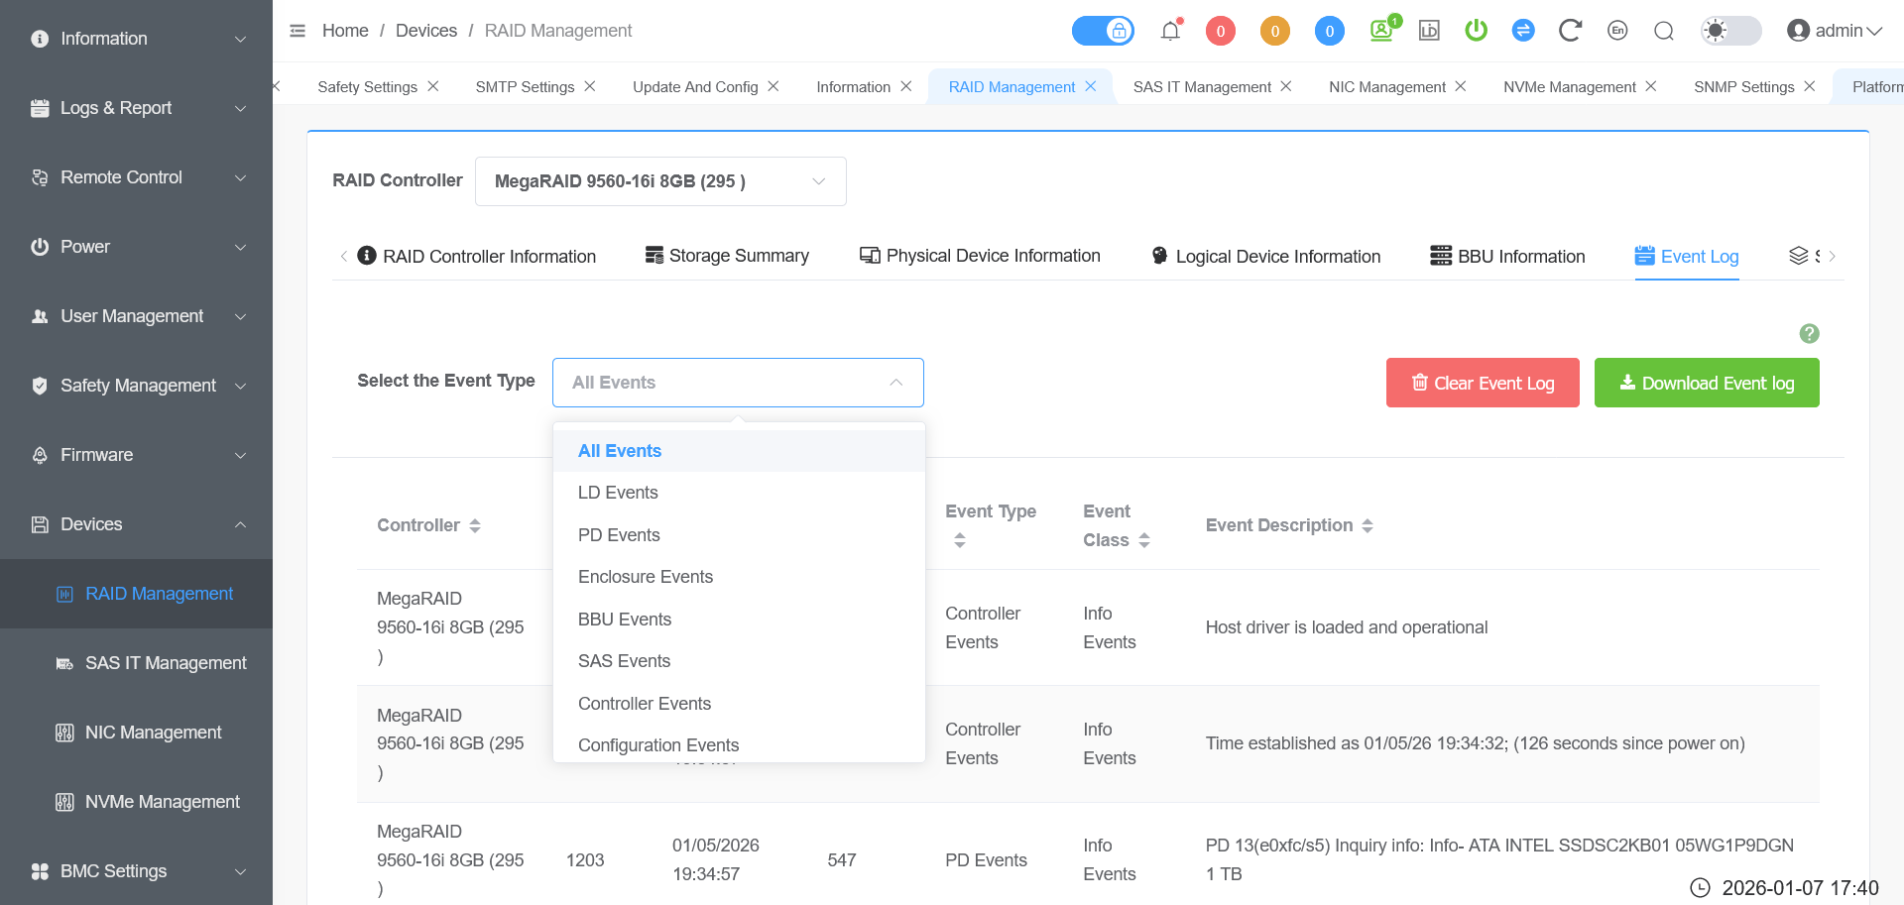Image resolution: width=1904 pixels, height=905 pixels.
Task: Toggle the blue lock switch
Action: tap(1103, 31)
